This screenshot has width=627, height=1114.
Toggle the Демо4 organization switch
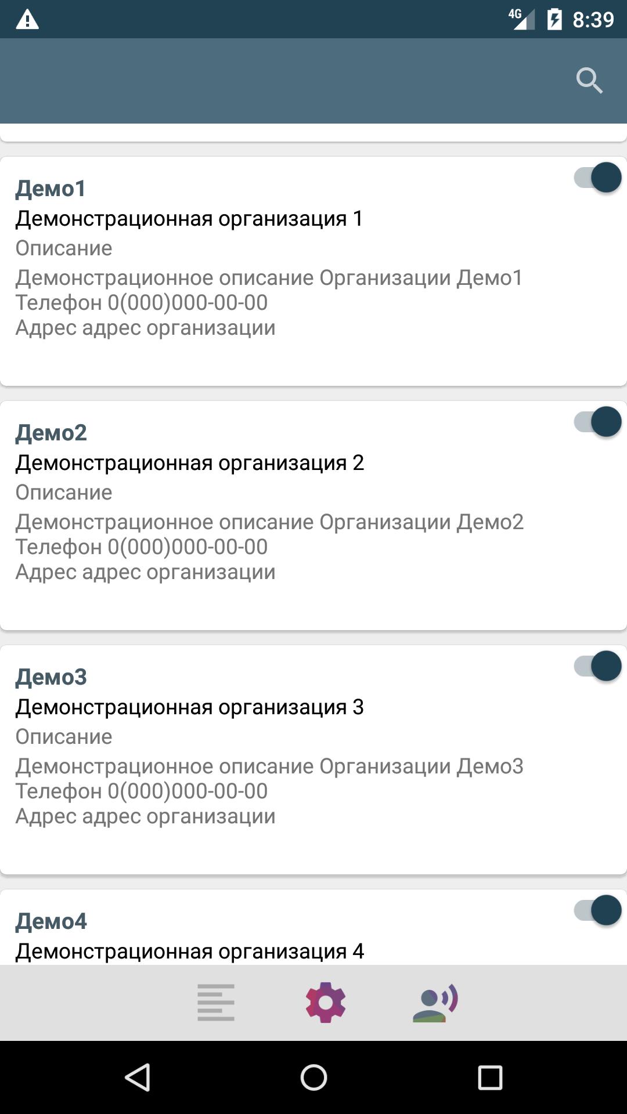coord(597,910)
